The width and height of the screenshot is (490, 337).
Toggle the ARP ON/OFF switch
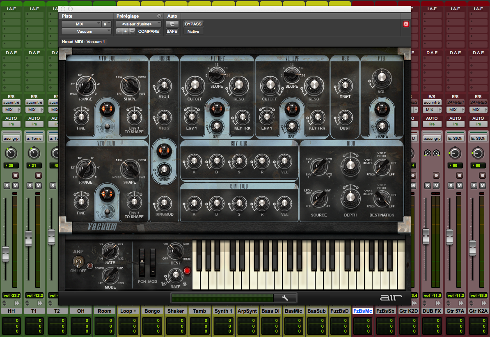78,262
